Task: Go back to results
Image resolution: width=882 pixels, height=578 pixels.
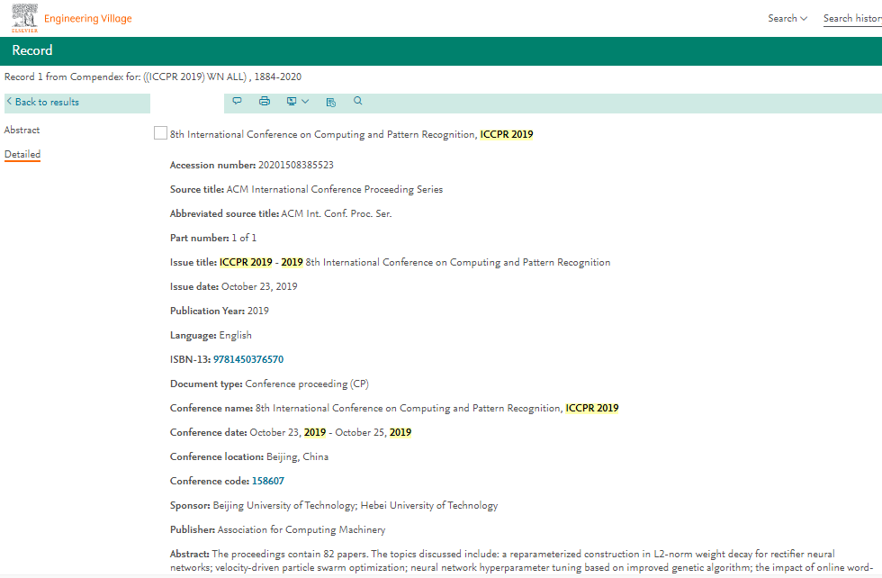Action: coord(43,103)
